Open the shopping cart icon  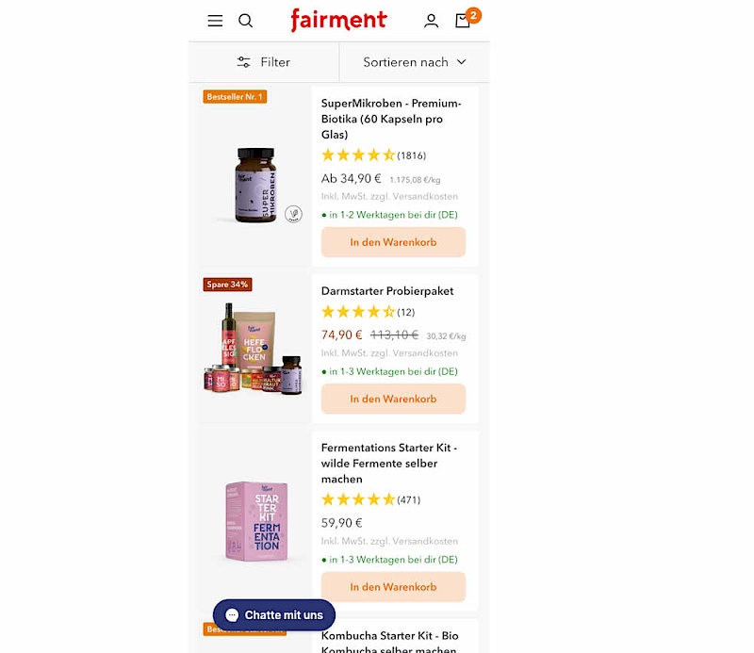tap(463, 20)
